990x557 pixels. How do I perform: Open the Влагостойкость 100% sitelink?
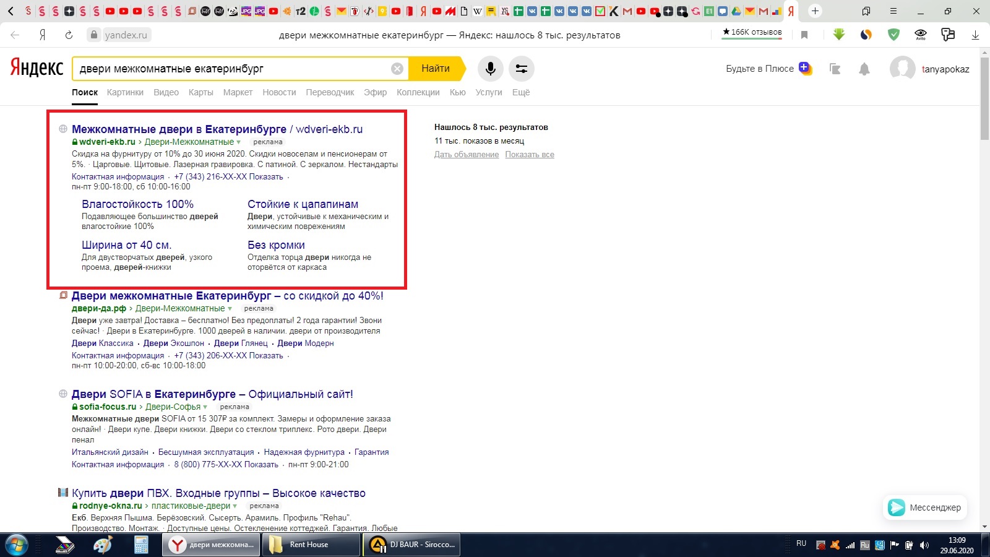(137, 204)
